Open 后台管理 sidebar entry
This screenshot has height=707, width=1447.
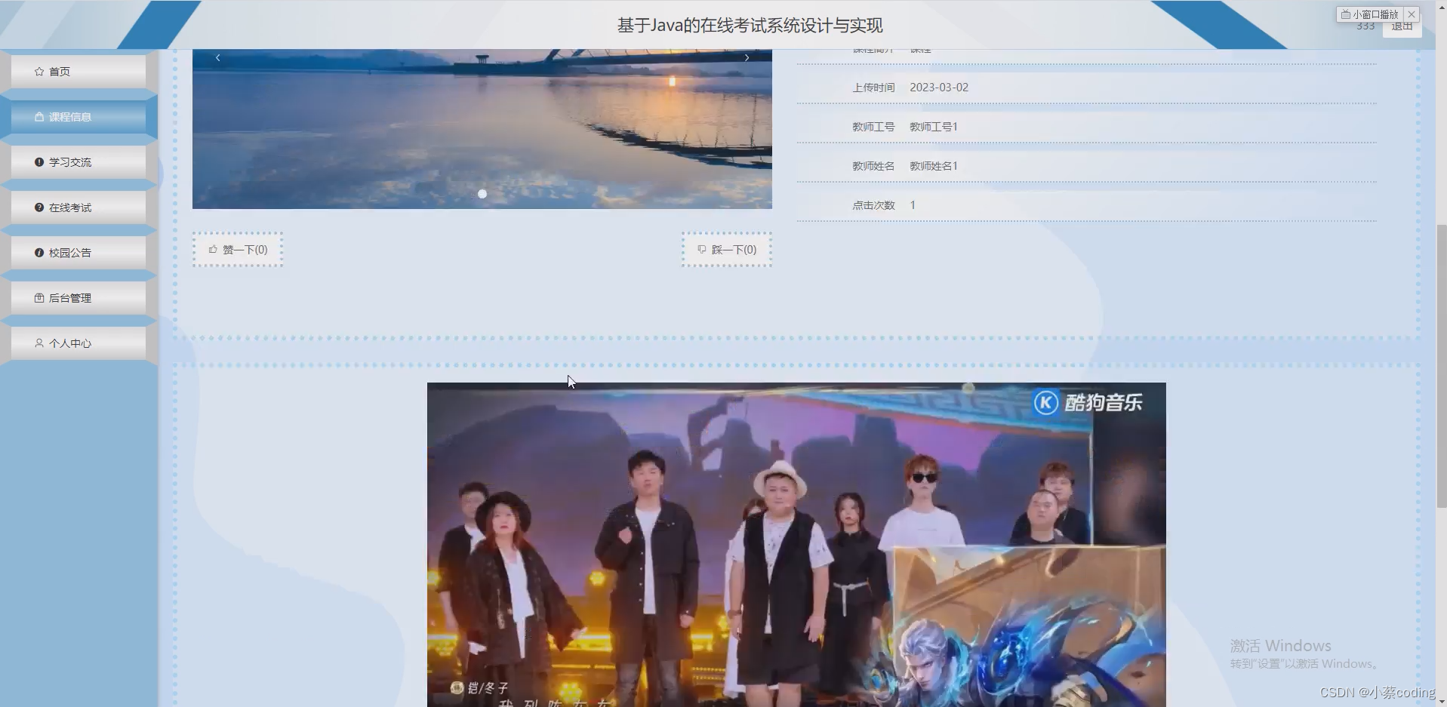point(79,298)
